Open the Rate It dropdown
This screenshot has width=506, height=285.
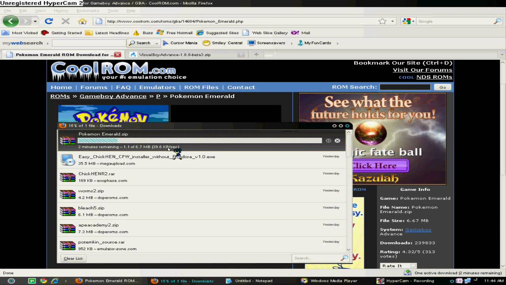(398, 266)
